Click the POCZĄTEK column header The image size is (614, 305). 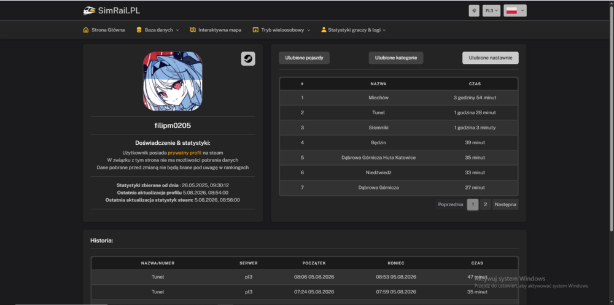(x=314, y=263)
